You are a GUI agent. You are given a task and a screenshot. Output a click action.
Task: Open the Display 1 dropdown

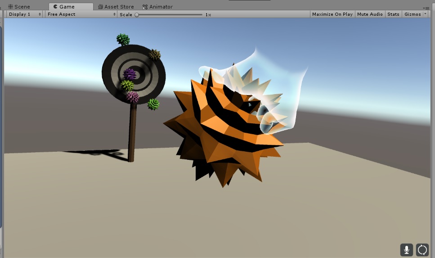coord(25,14)
